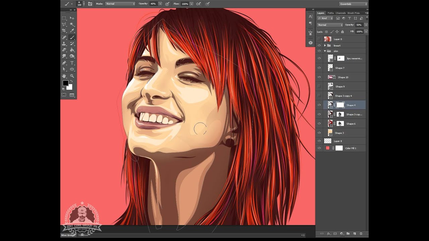Screen dimensions: 429x241
Task: Turn layer filtering on or off
Action: point(367,17)
